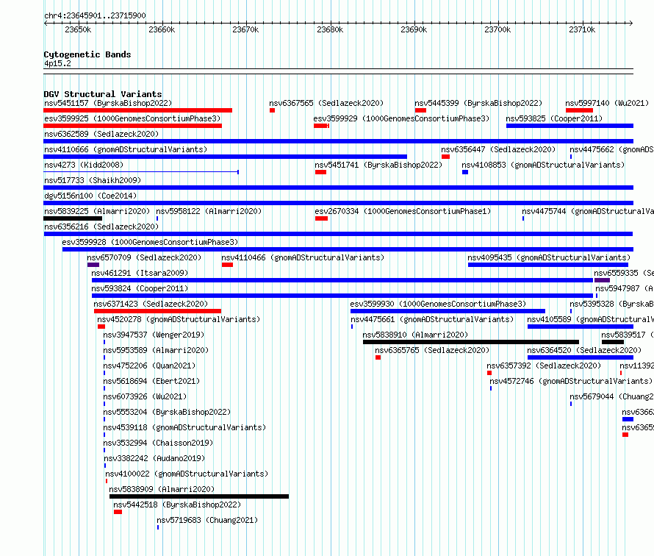
Task: Click nsv3382242 (Audano2019) label
Action: [154, 458]
